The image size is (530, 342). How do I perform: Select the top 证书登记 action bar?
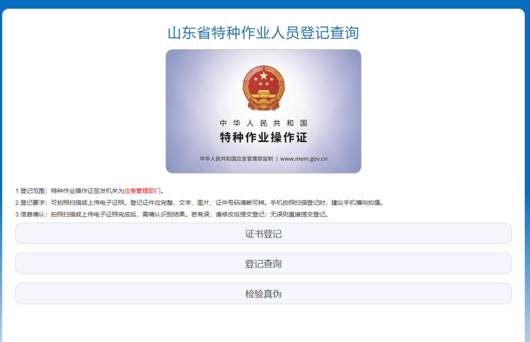(x=264, y=234)
